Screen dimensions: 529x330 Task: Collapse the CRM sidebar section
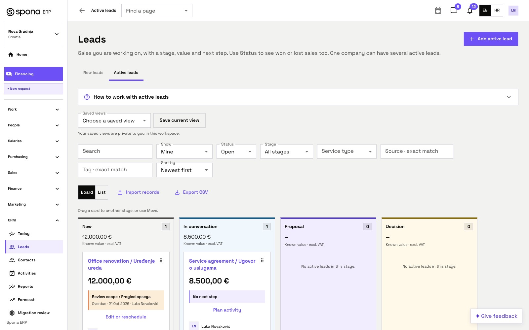[x=33, y=220]
